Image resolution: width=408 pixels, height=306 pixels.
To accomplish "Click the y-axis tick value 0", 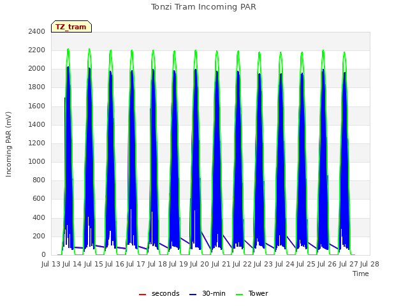I will (43, 255).
